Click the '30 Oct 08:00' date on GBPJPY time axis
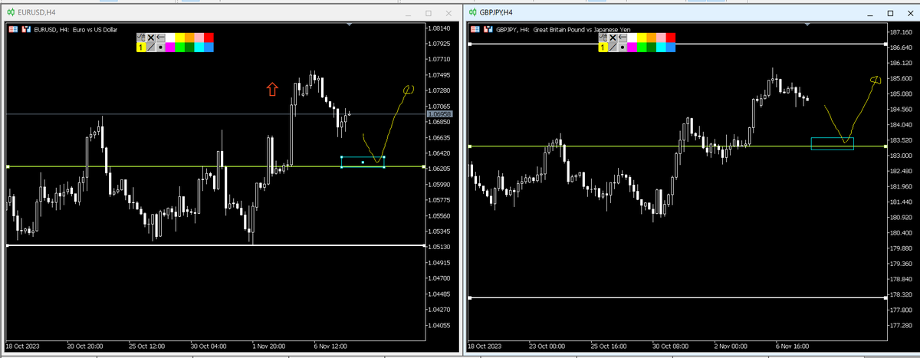920x358 pixels. (669, 346)
